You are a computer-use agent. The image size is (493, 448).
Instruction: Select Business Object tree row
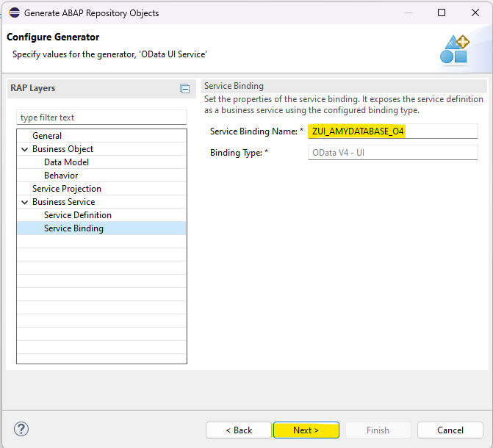[101, 149]
